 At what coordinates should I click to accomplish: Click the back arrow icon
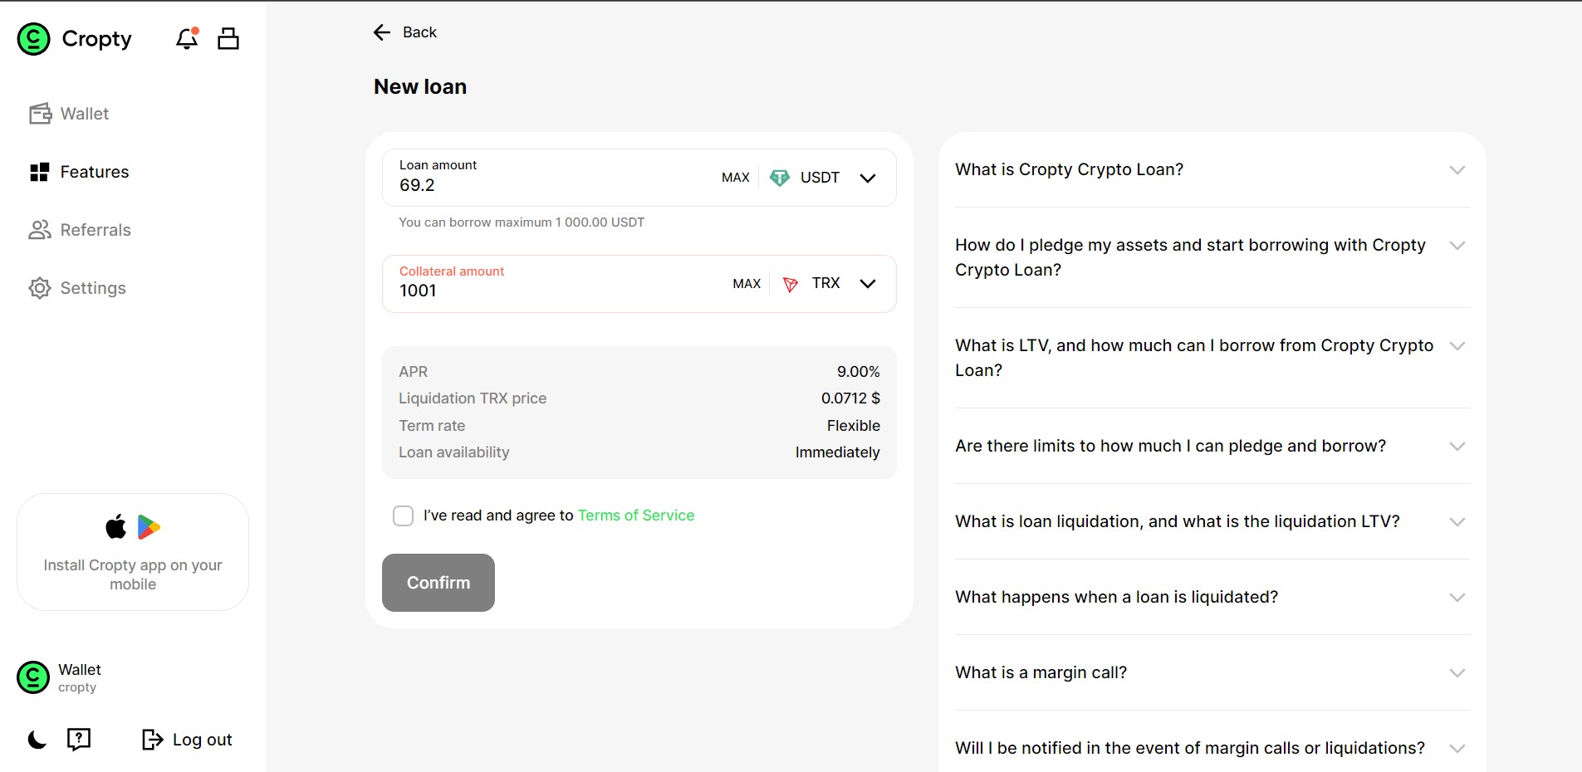(x=382, y=32)
